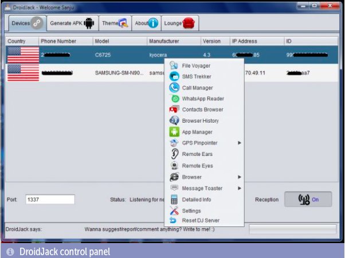Image resolution: width=345 pixels, height=258 pixels.
Task: Choose File Voyager from context menu
Action: 204,65
